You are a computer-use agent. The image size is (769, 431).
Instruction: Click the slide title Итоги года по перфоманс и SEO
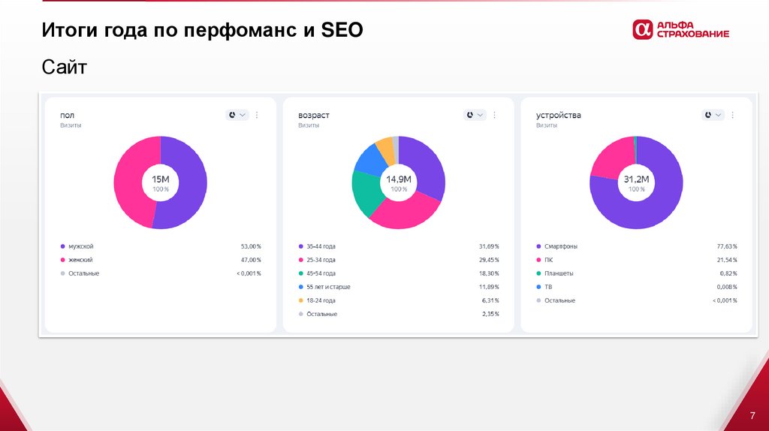(x=203, y=30)
